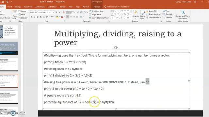Open the Insert ribbon tab
This screenshot has height=117, width=209.
[9, 7]
